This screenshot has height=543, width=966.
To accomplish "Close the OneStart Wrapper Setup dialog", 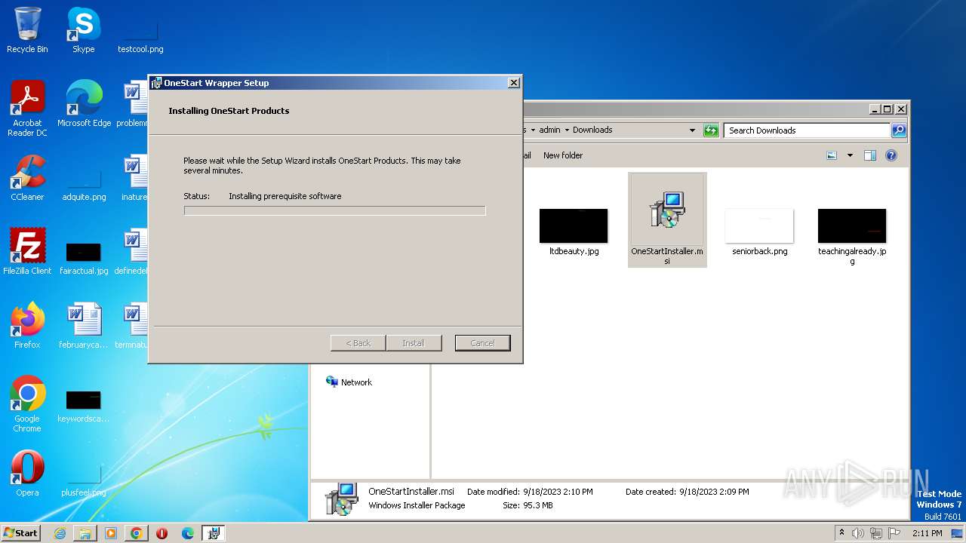I will click(x=513, y=83).
